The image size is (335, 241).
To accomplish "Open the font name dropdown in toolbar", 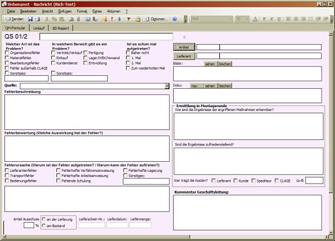I will 230,18.
